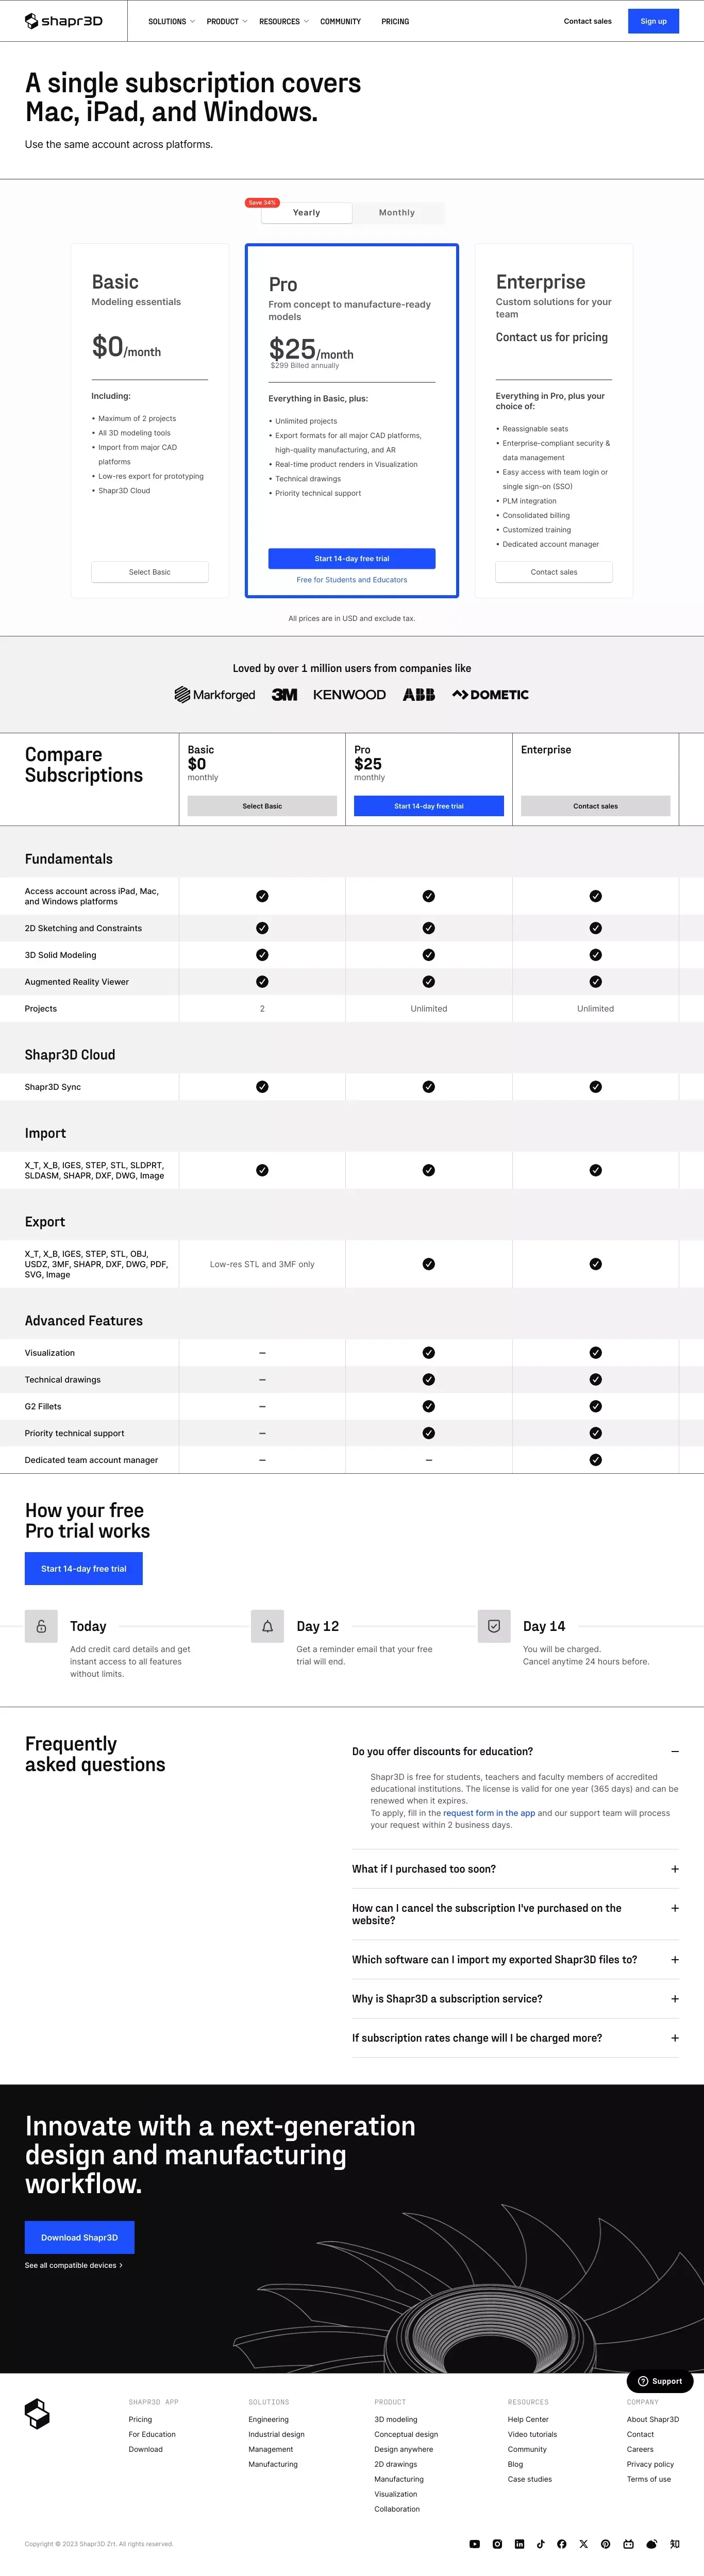Screen dimensions: 704x2576
Task: Click the Markforged company logo
Action: click(215, 694)
